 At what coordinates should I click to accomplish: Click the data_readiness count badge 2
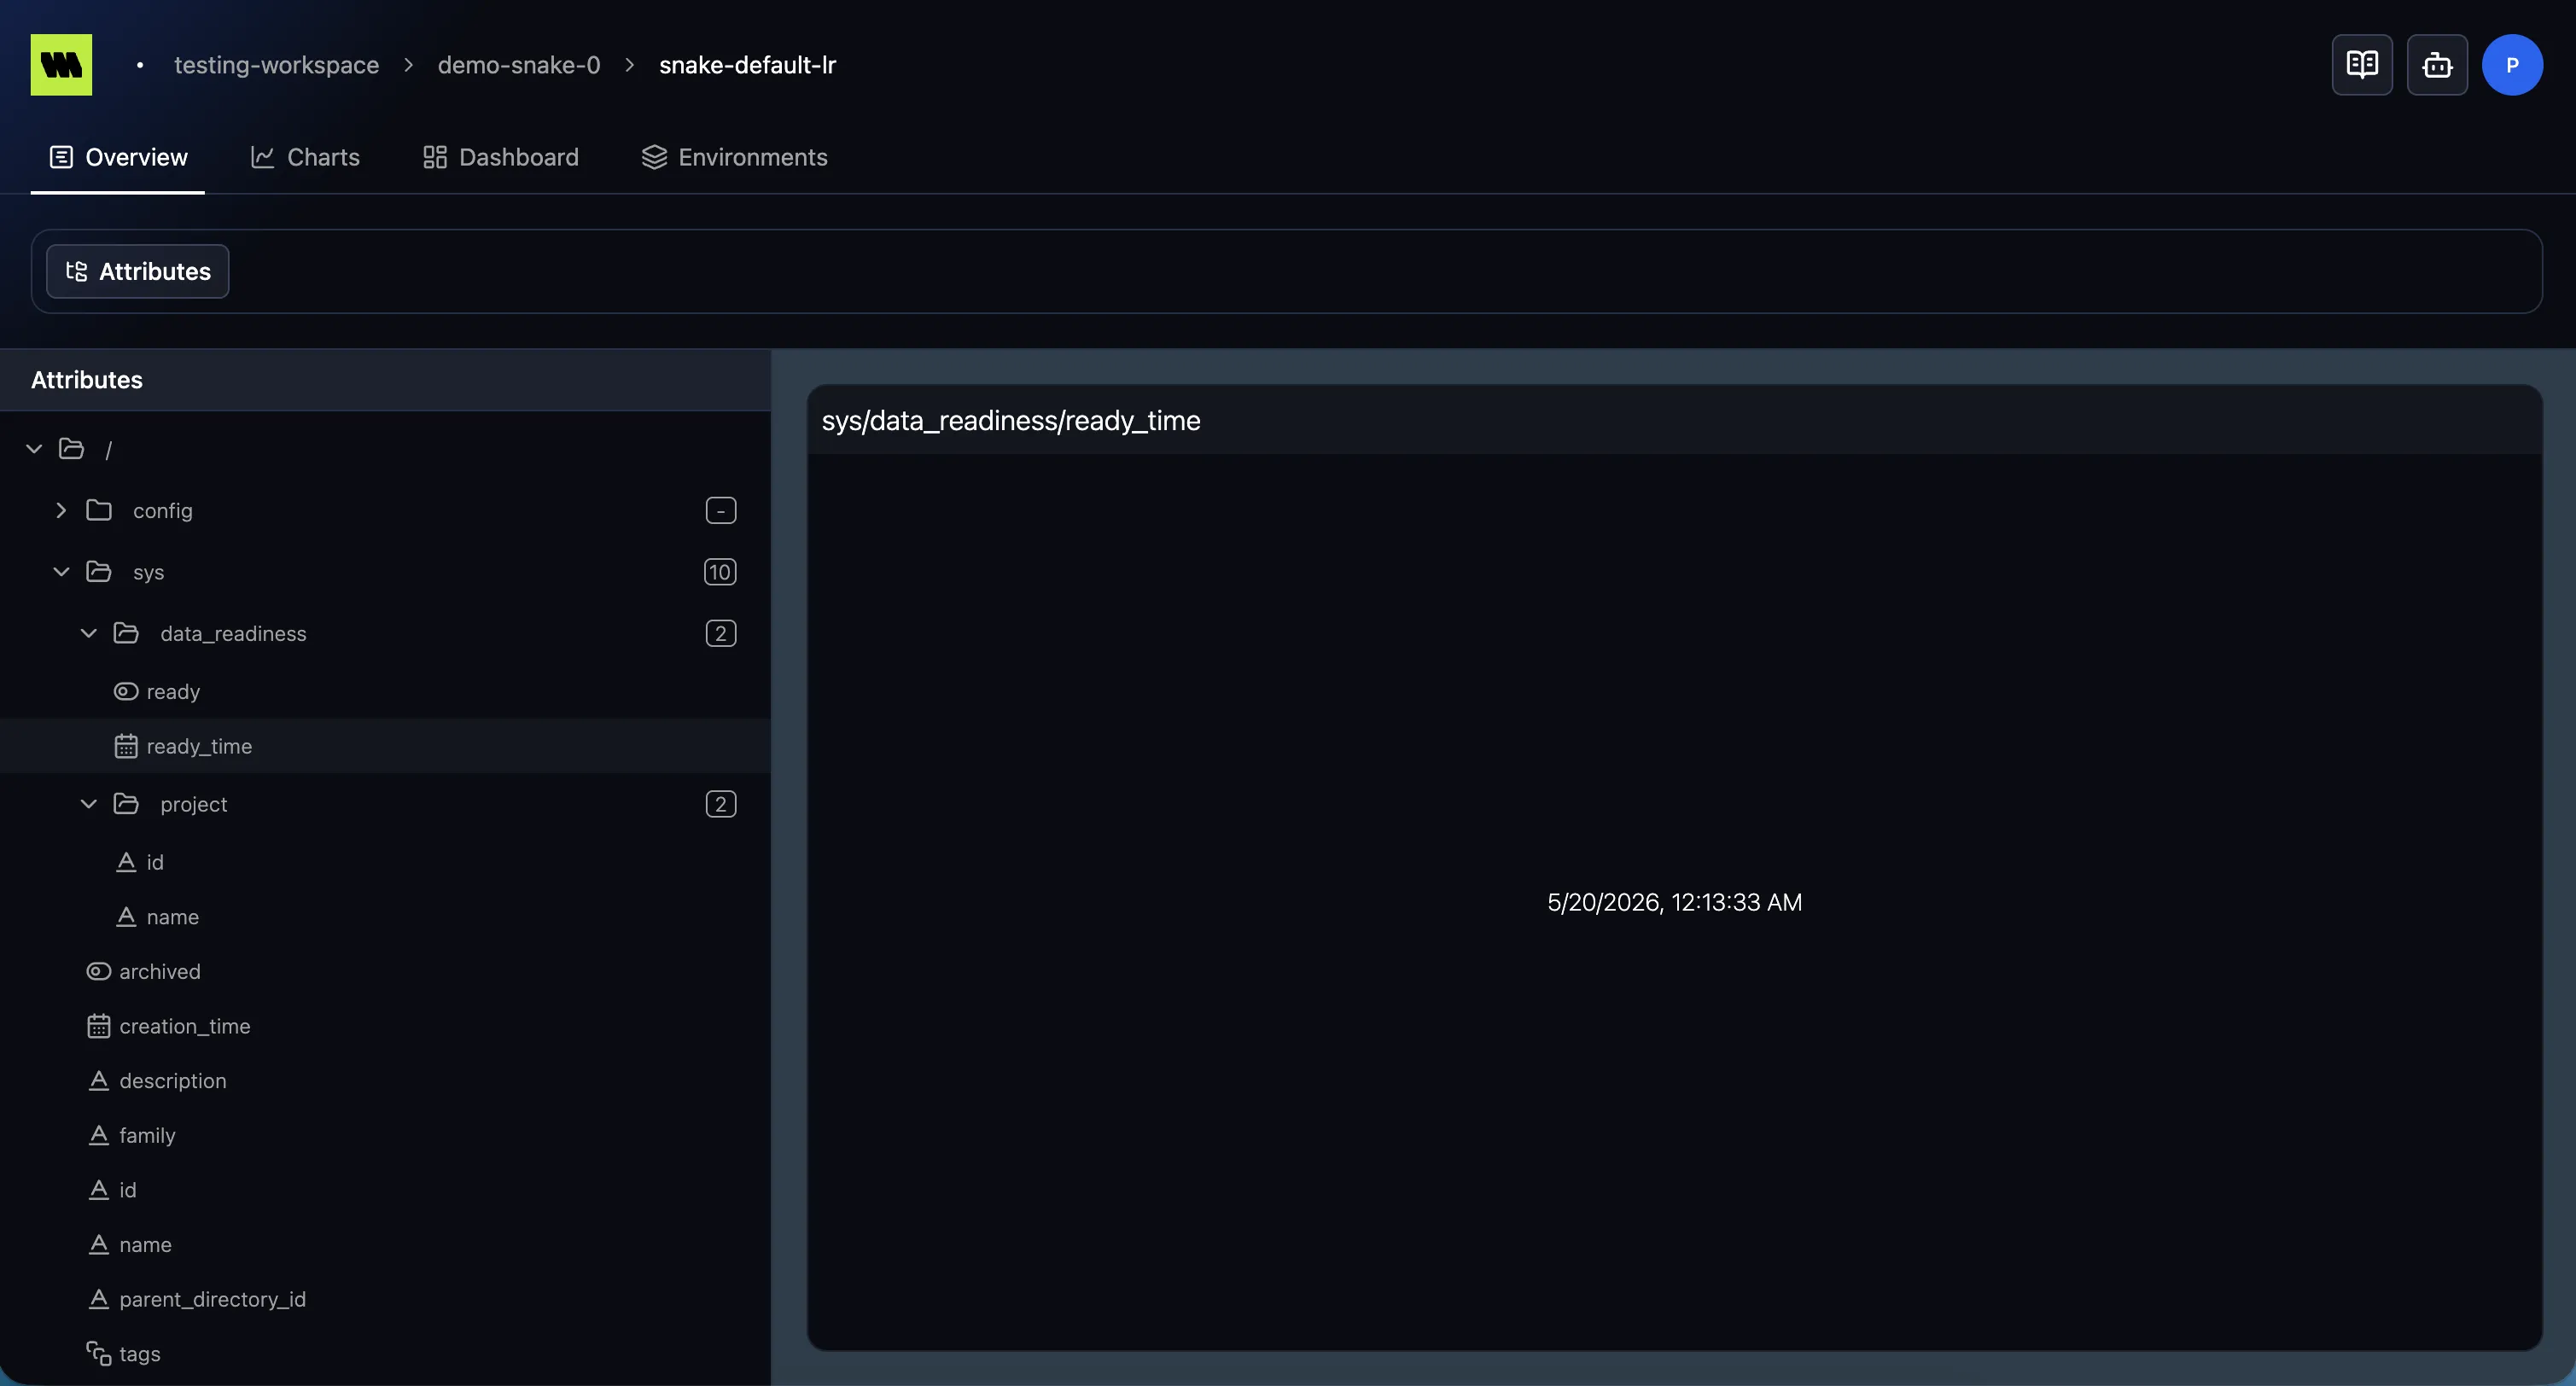point(721,633)
